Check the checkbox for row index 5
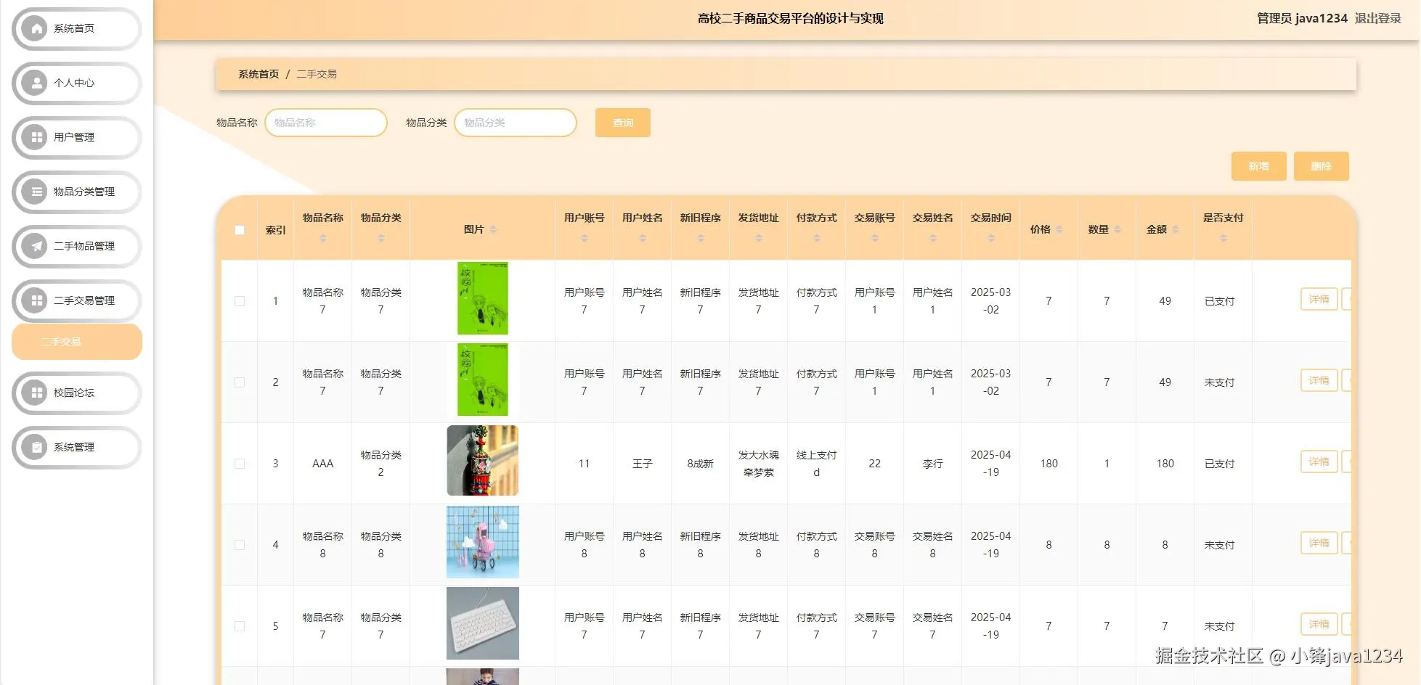 (x=240, y=626)
